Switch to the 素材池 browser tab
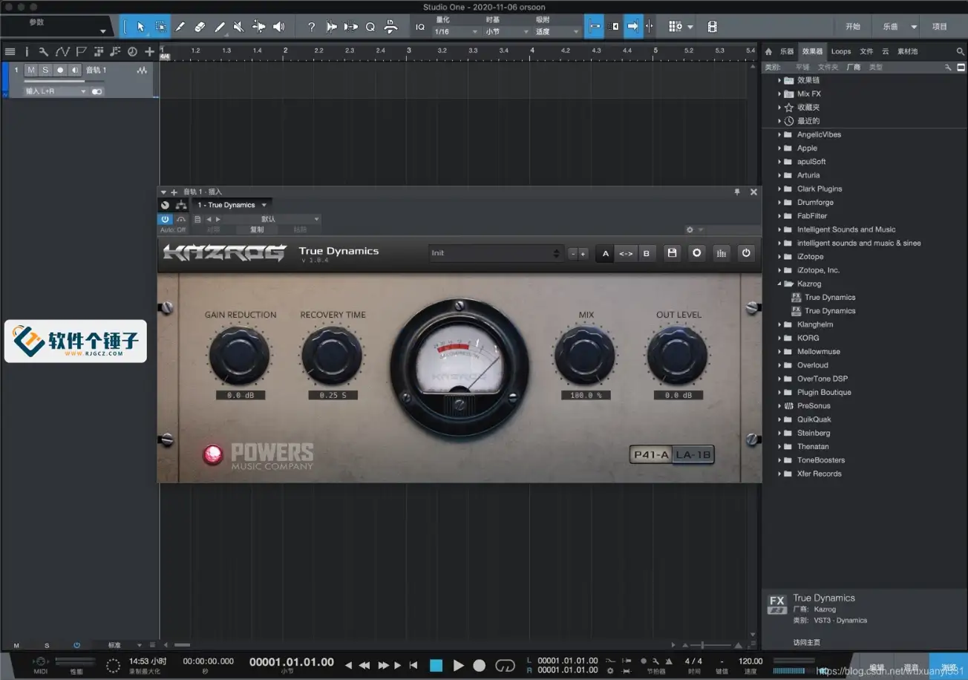The width and height of the screenshot is (968, 680). point(908,51)
